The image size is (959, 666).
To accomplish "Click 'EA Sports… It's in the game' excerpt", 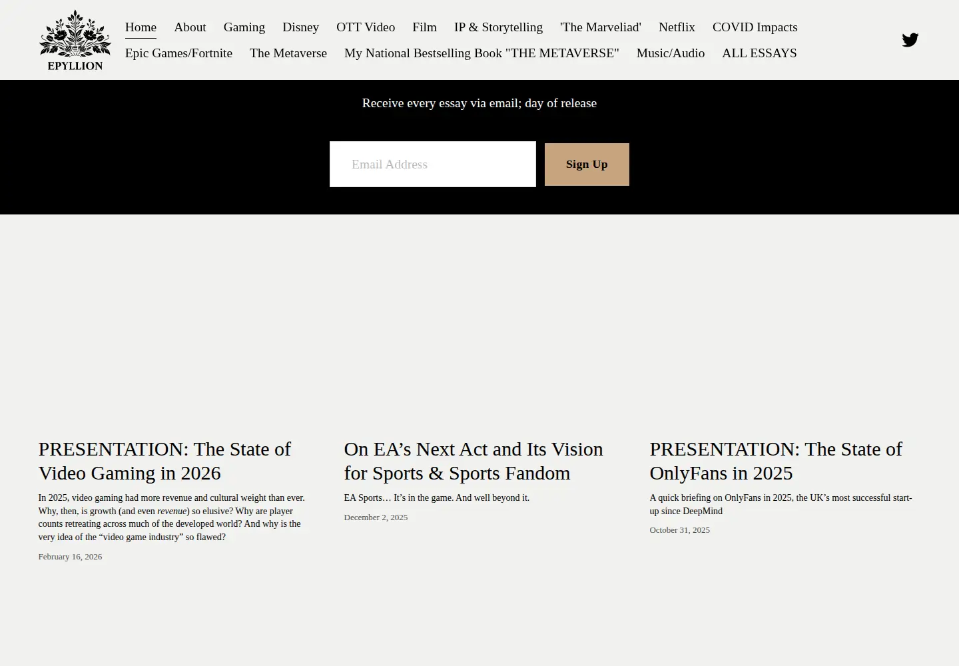I will pos(437,498).
